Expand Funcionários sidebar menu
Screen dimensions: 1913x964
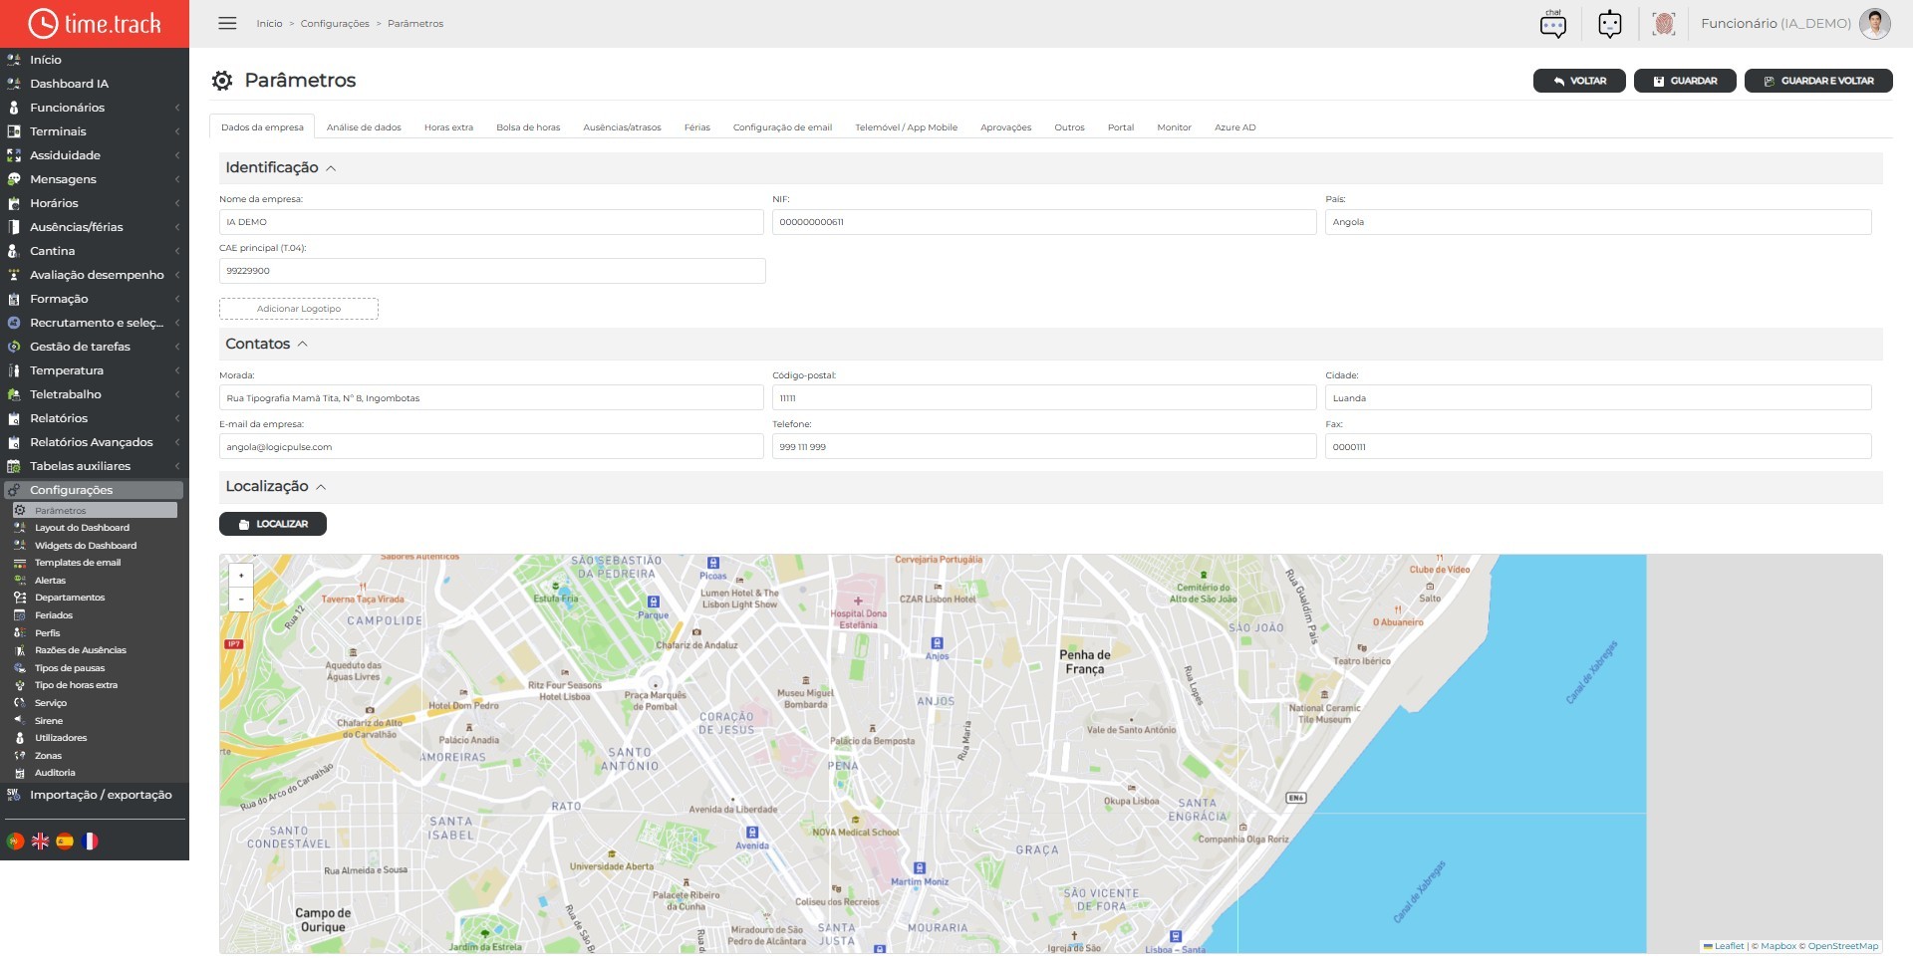click(95, 108)
